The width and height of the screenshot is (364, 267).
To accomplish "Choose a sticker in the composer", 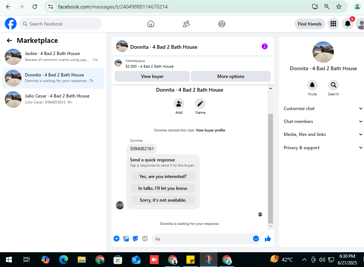I will (135, 239).
